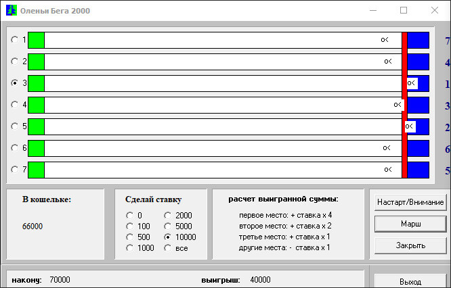Start the race with Марш button
The width and height of the screenshot is (451, 288).
[x=410, y=224]
